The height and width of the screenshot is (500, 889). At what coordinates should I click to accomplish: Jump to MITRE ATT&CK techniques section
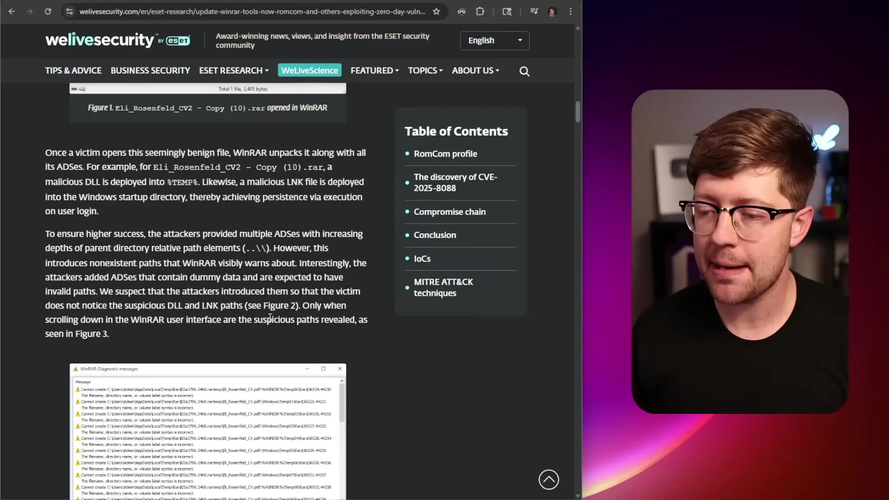click(443, 287)
